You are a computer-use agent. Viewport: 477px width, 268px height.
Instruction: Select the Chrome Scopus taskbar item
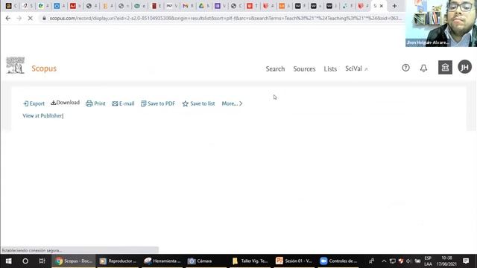click(x=73, y=261)
